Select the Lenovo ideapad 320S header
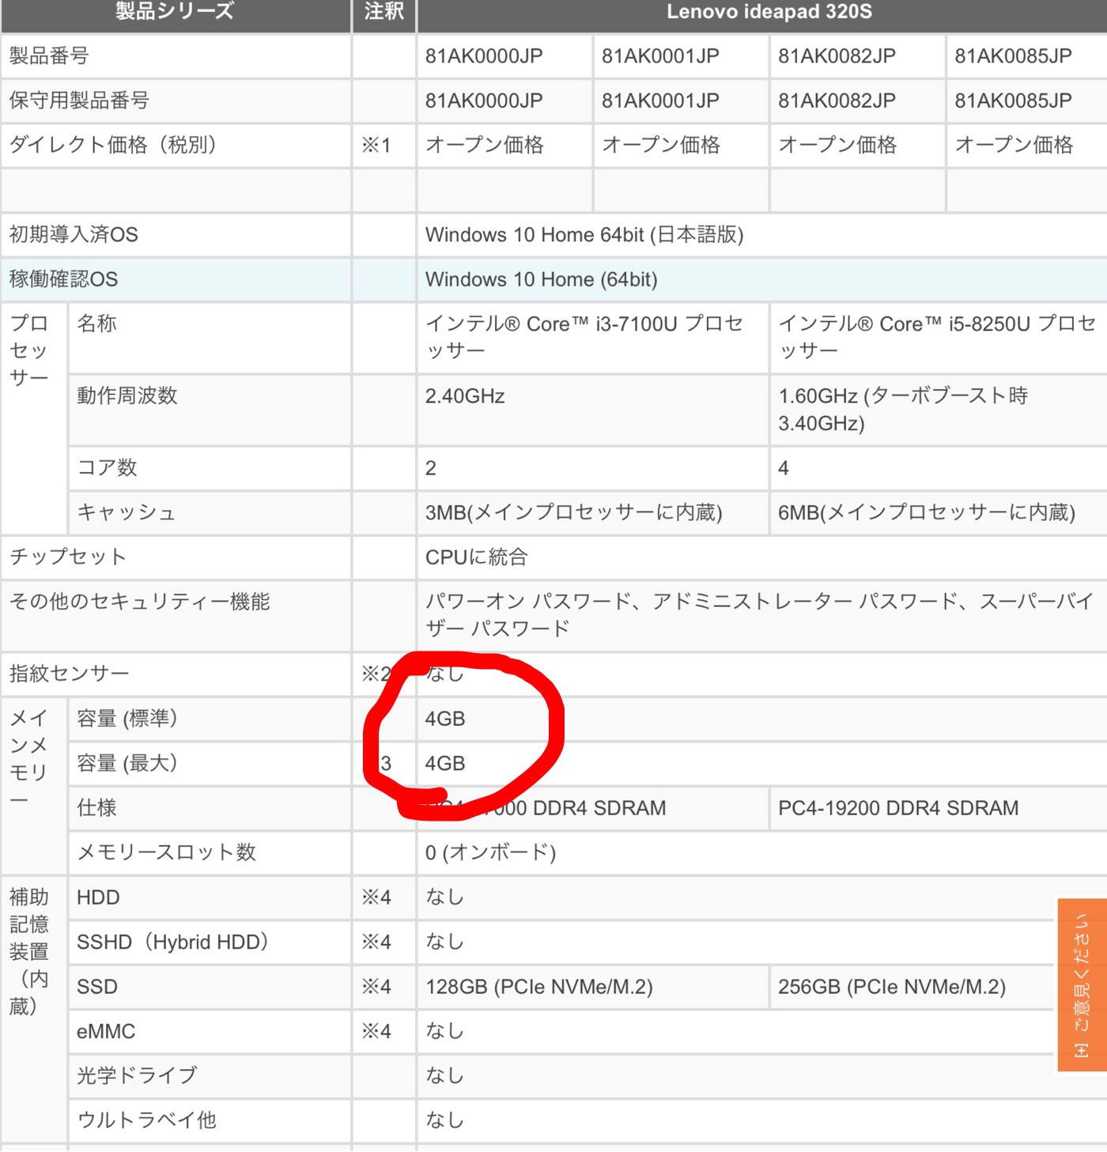This screenshot has width=1107, height=1152. [769, 12]
